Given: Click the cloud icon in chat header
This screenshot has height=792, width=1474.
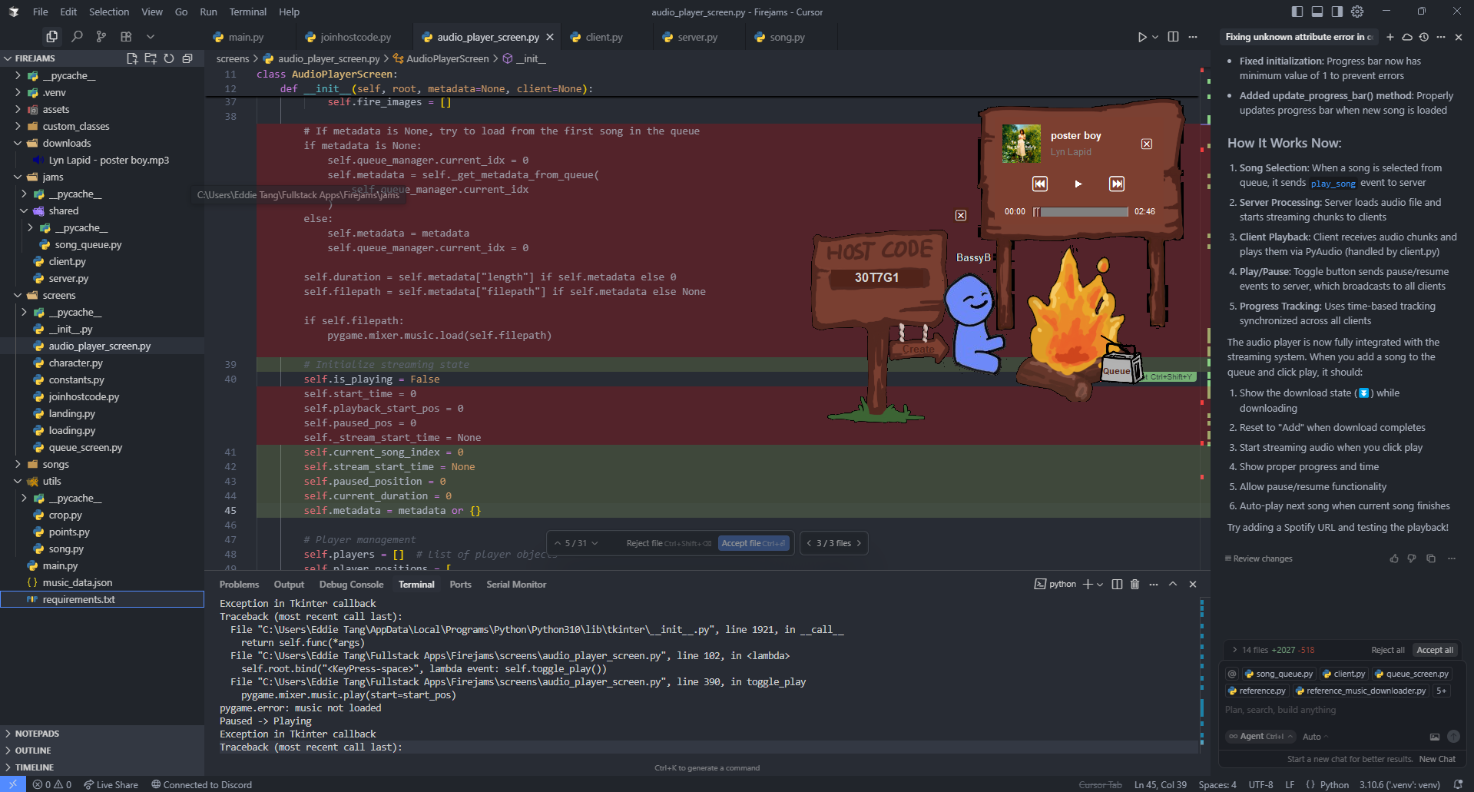Looking at the screenshot, I should [1407, 37].
